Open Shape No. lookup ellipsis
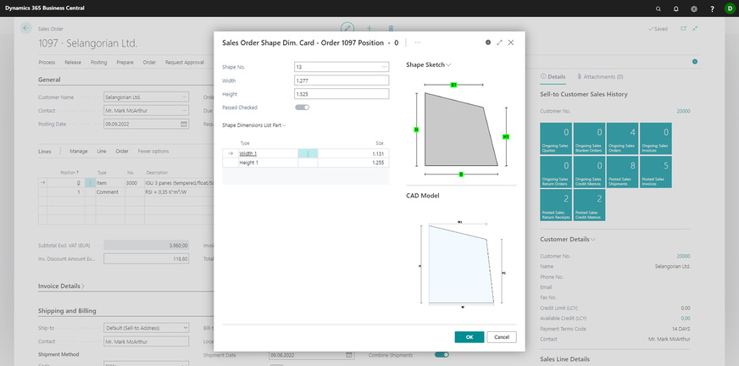739x366 pixels. pyautogui.click(x=384, y=66)
